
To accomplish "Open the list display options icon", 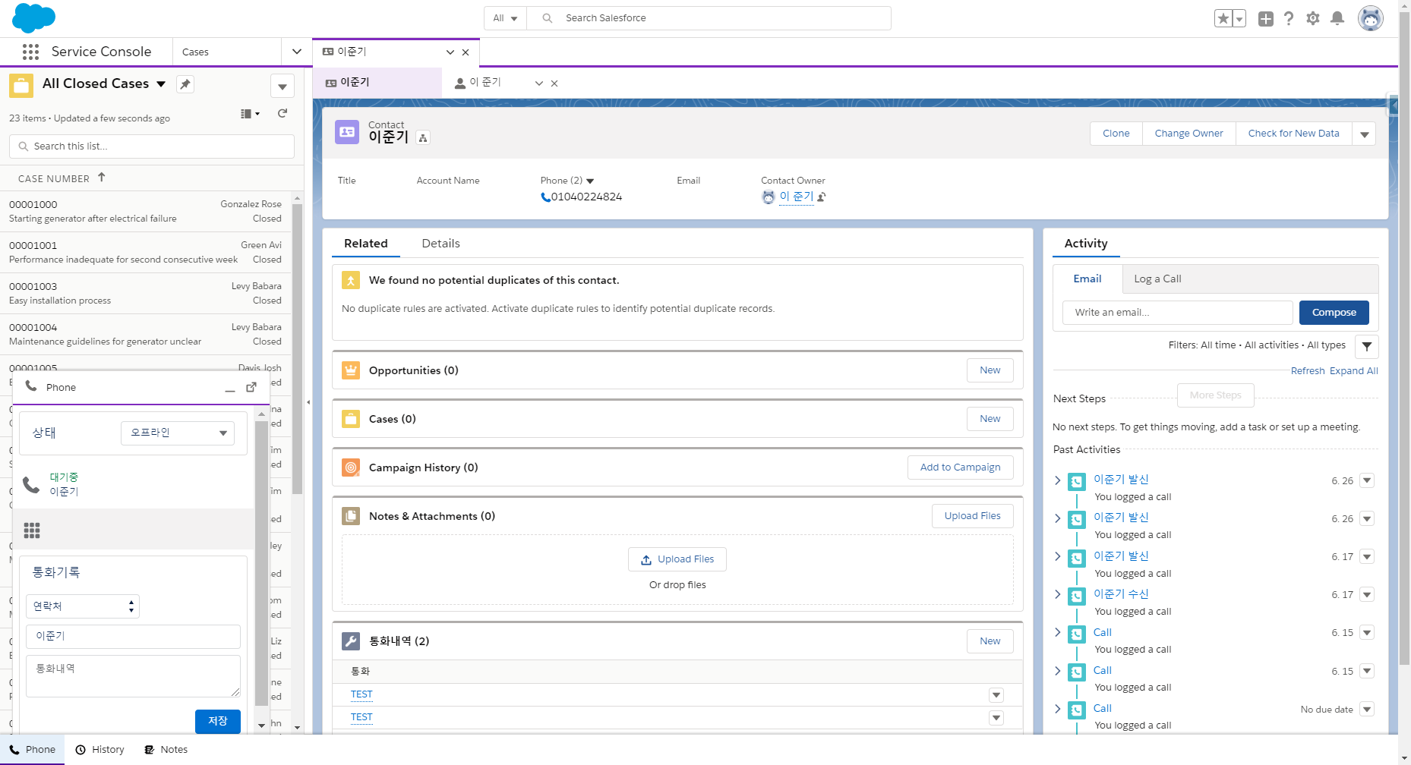I will (x=250, y=114).
